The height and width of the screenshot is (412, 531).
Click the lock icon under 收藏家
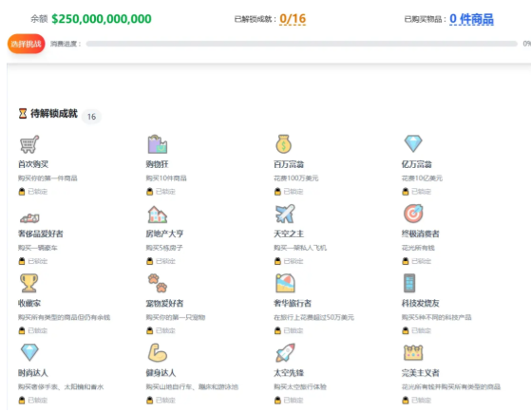coord(22,330)
